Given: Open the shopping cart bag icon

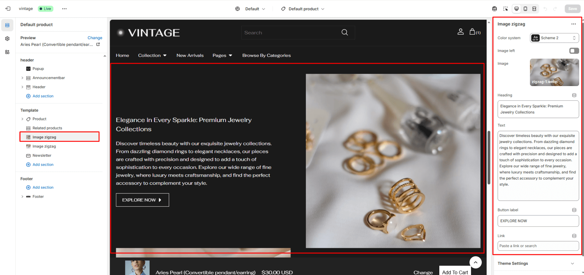Looking at the screenshot, I should coord(472,32).
